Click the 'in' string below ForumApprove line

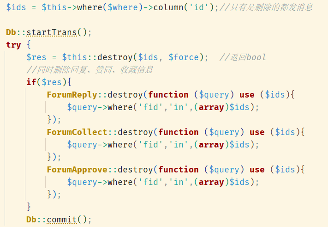179,182
